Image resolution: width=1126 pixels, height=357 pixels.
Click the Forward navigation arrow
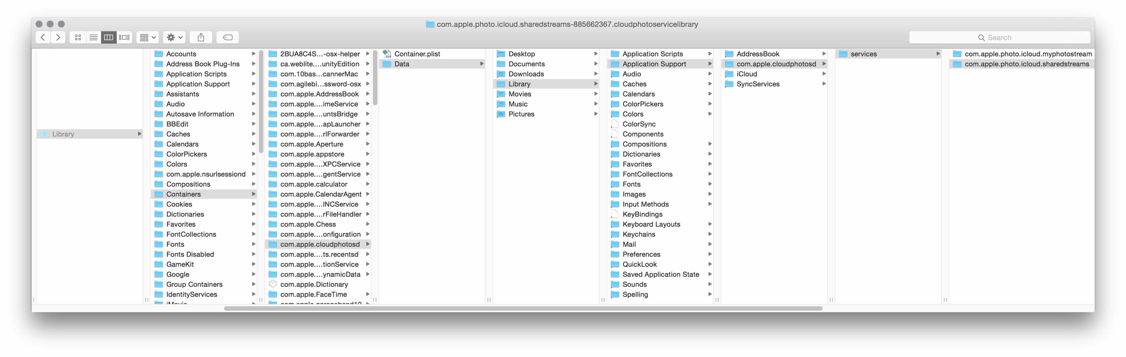coord(58,37)
